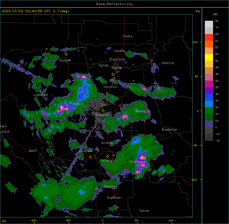This screenshot has width=229, height=224.
Task: Click the yellow V marker northwest of RockyMH
Action: click(46, 49)
